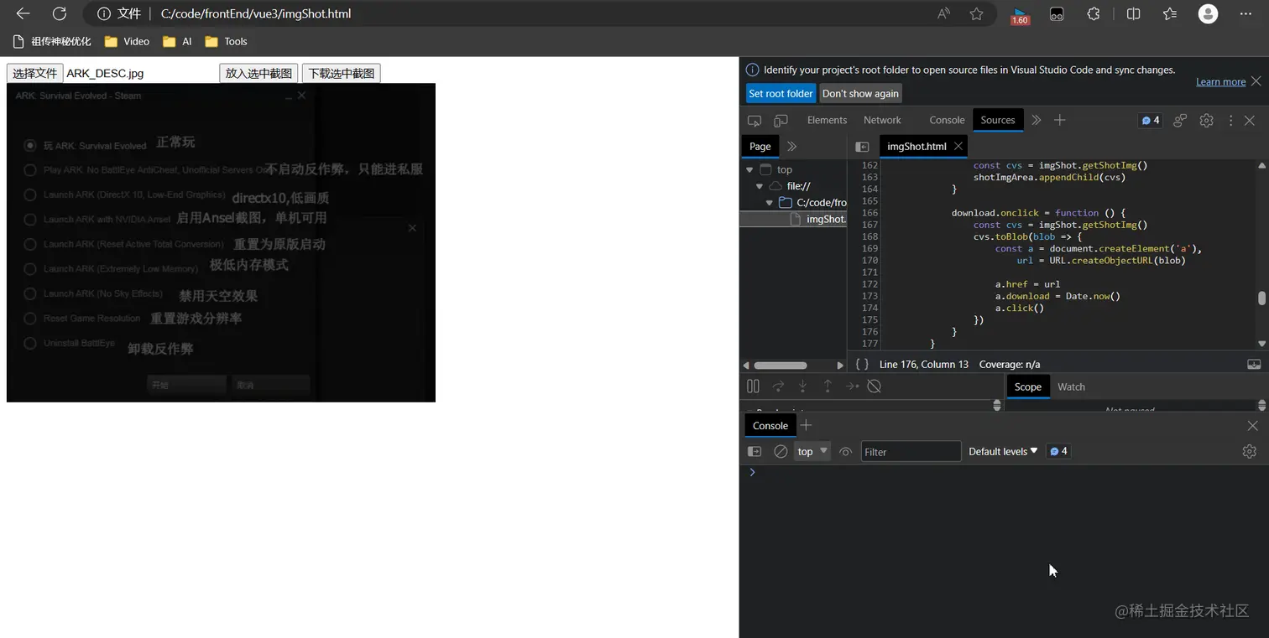Toggle the navigator pane hide icon
Viewport: 1269px width, 638px height.
(x=862, y=146)
